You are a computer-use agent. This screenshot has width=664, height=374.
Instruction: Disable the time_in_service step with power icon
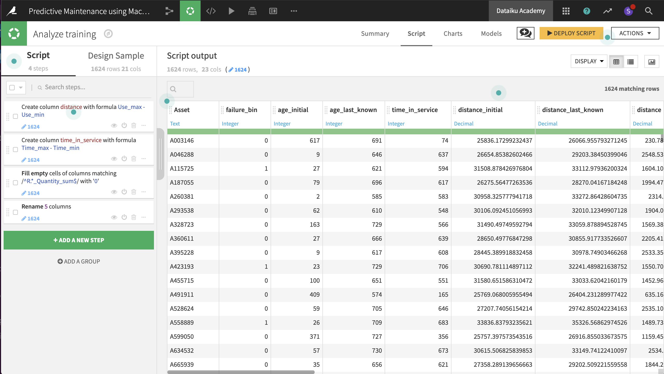(x=124, y=158)
